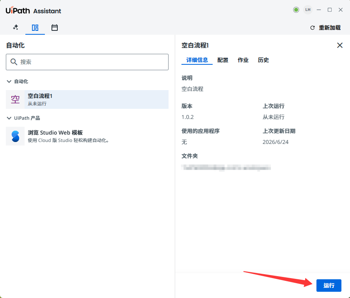Click the 运行 run button
Screen dimensions: 350x298
[329, 285]
